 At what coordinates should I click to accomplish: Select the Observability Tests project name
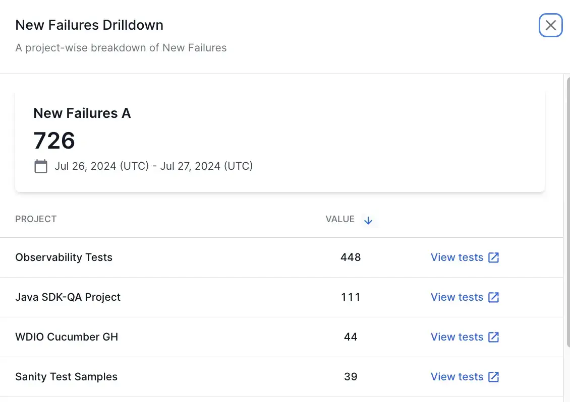[64, 257]
